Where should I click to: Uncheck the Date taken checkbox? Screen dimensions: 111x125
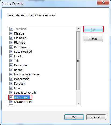coord(11,47)
